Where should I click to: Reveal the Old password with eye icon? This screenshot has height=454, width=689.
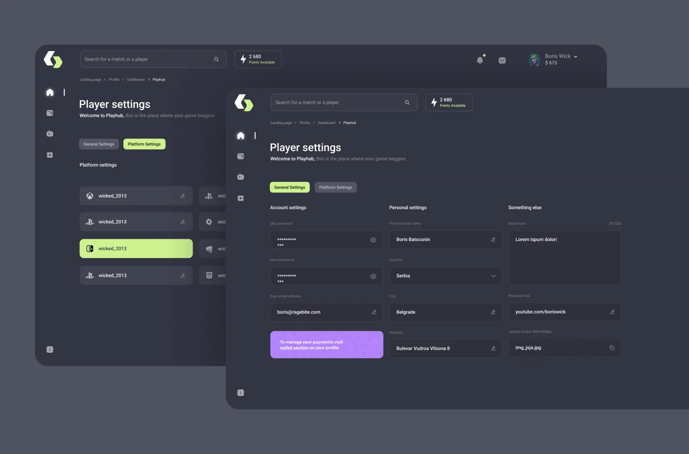(x=373, y=240)
